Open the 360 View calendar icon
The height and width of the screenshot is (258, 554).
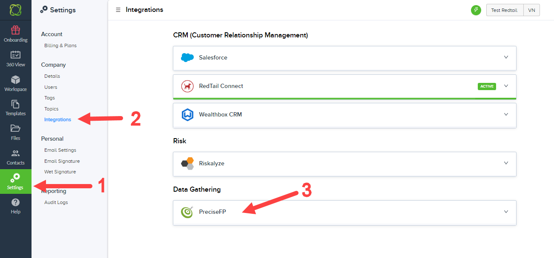(x=15, y=55)
